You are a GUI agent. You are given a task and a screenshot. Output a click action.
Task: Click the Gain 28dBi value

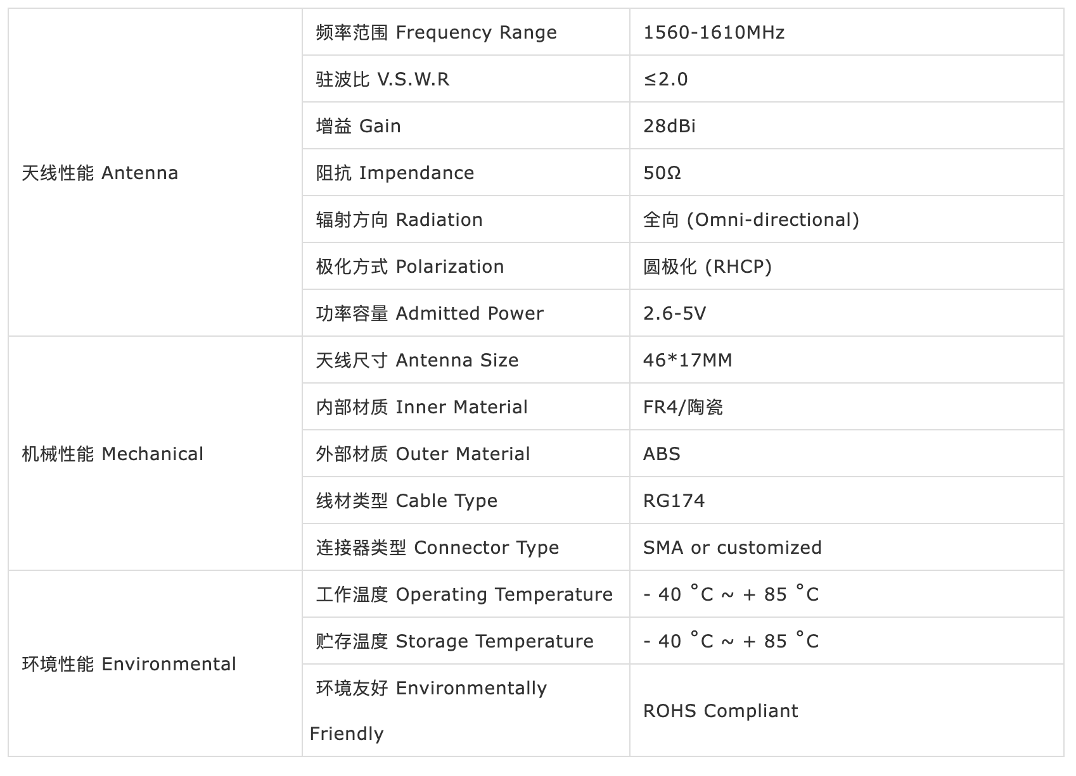pyautogui.click(x=669, y=126)
